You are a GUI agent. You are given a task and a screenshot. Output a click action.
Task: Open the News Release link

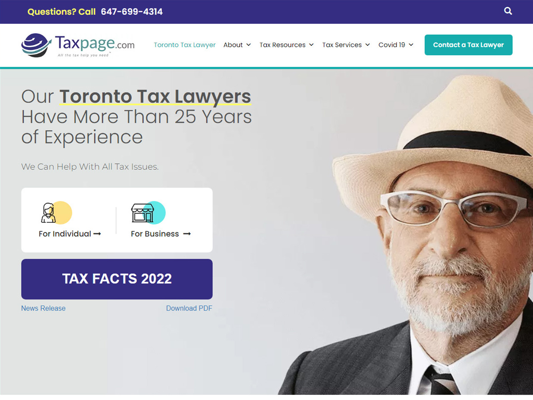43,308
